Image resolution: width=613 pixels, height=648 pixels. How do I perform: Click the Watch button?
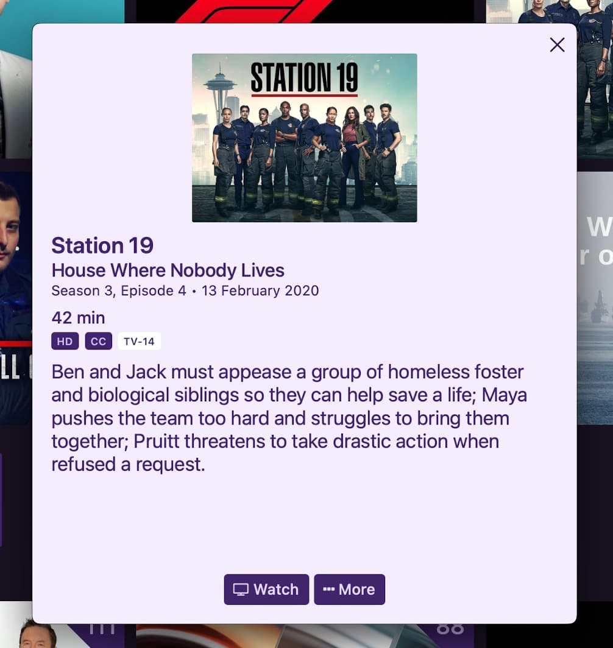266,590
